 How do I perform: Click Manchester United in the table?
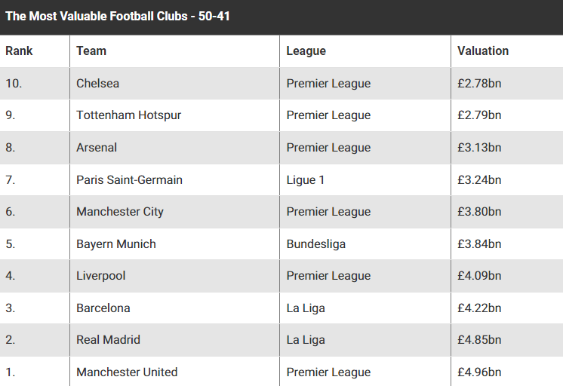click(127, 372)
